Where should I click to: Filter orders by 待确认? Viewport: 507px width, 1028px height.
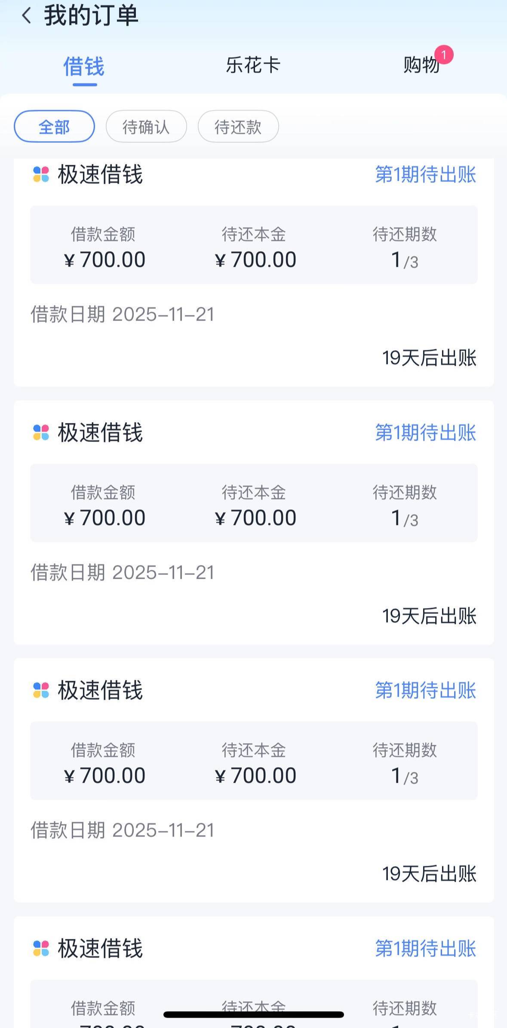[x=146, y=127]
